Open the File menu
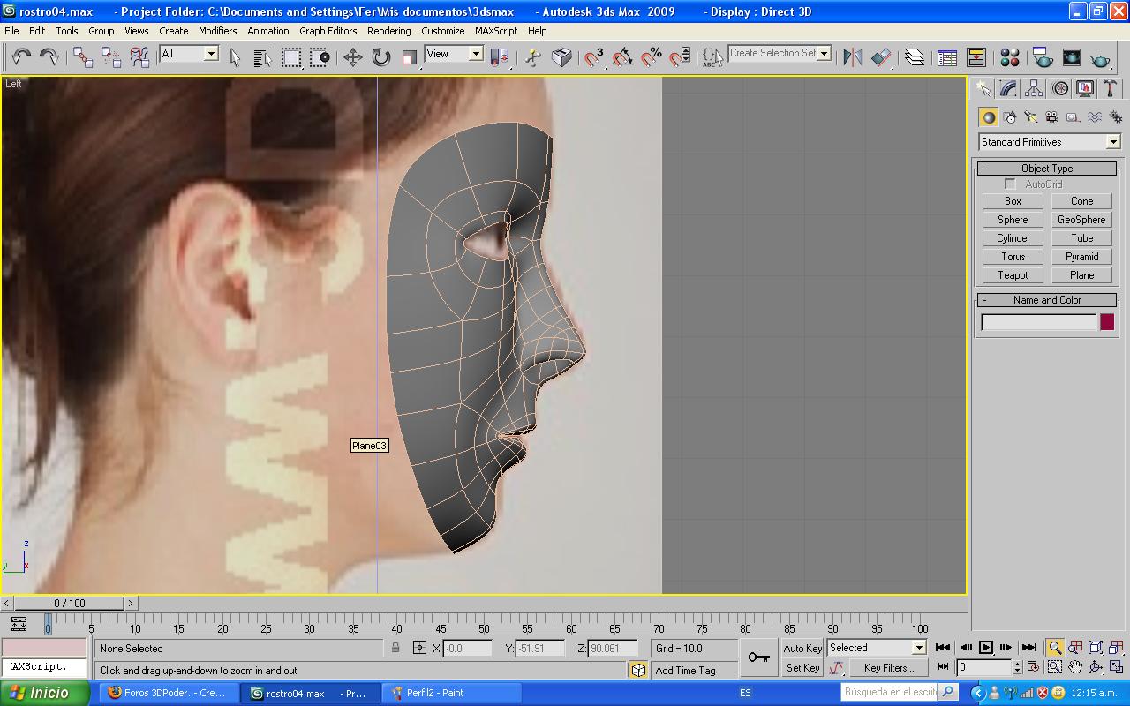 (11, 31)
